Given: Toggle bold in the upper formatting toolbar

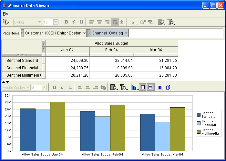Looking at the screenshot, I should 66,22.
